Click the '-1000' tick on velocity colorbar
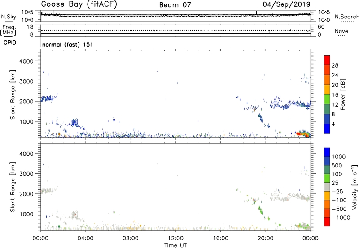359x248 pixels. click(x=341, y=218)
